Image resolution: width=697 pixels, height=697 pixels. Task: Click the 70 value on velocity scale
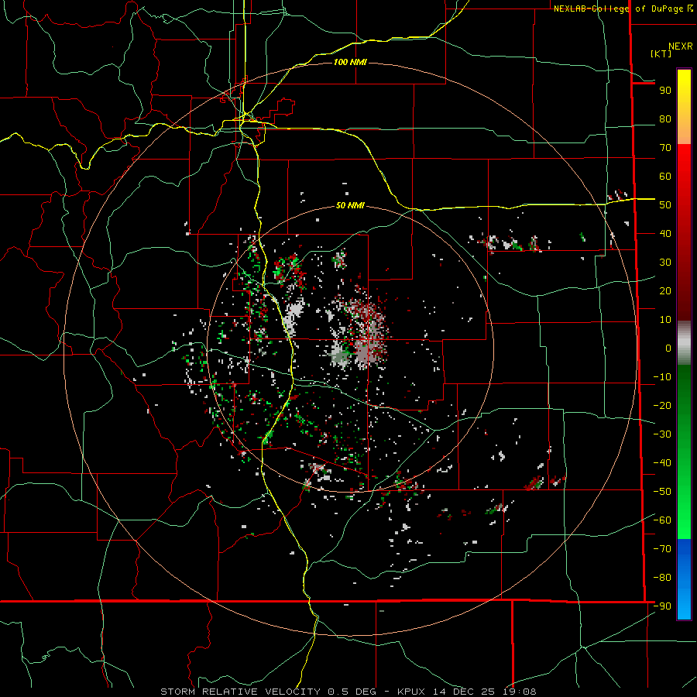665,148
